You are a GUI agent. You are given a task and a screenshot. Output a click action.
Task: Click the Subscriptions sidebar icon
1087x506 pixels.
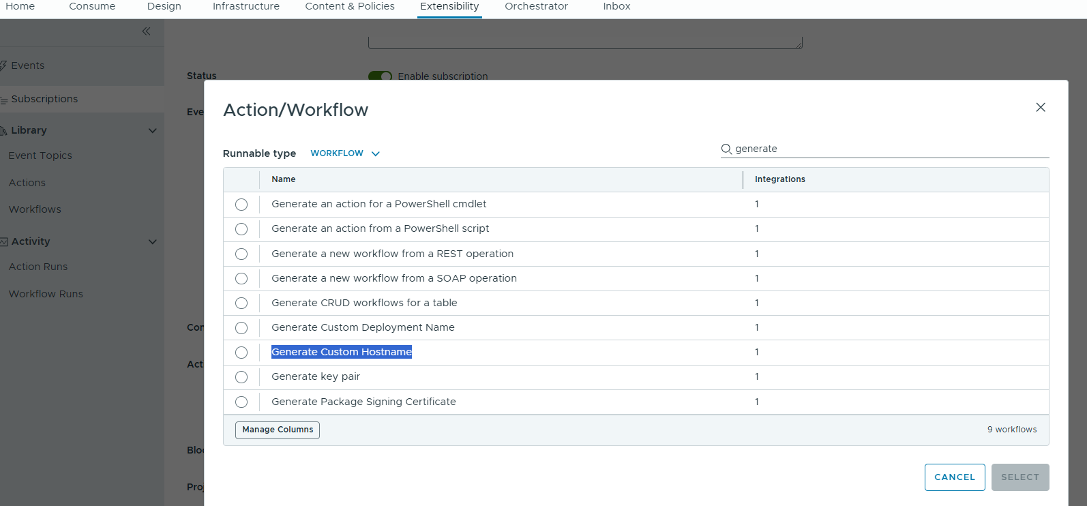click(x=4, y=100)
